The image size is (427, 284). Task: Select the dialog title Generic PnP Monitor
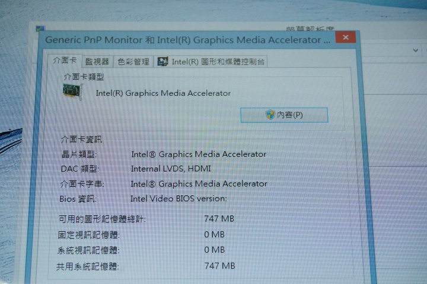pyautogui.click(x=187, y=40)
